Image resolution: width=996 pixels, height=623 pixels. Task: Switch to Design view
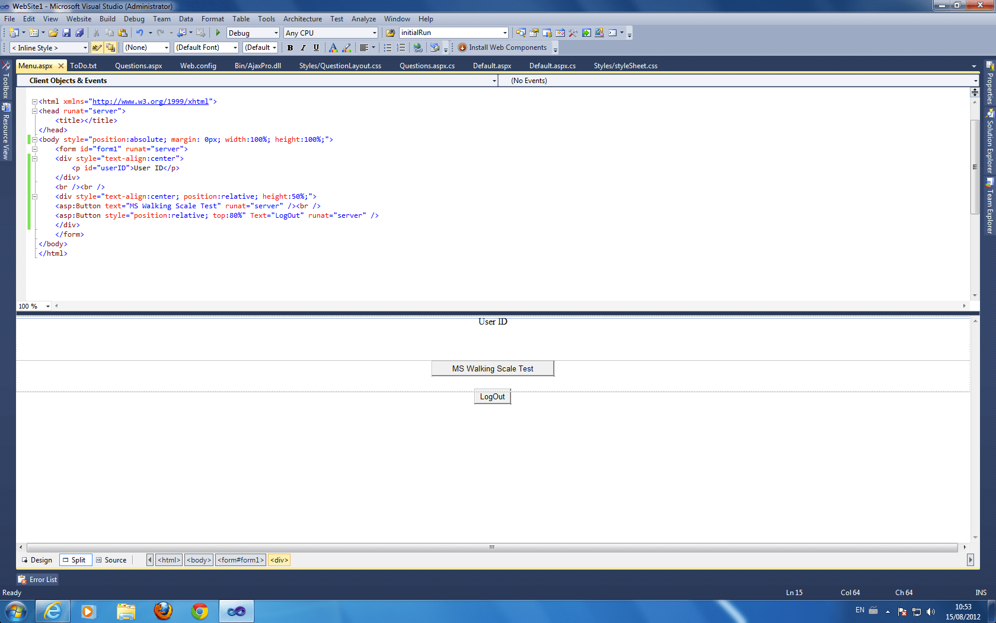coord(37,560)
